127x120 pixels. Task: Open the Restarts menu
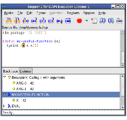coord(73,13)
